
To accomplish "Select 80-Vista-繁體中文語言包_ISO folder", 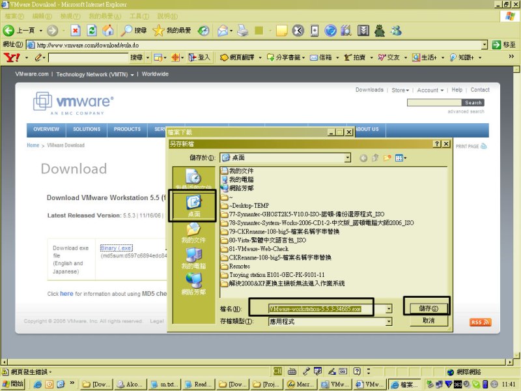I will (264, 240).
